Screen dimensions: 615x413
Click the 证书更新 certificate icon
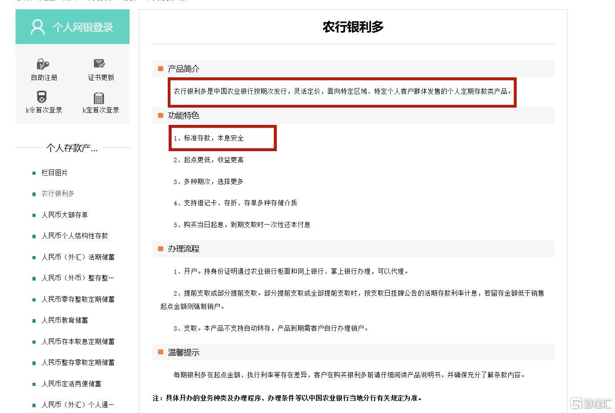100,64
